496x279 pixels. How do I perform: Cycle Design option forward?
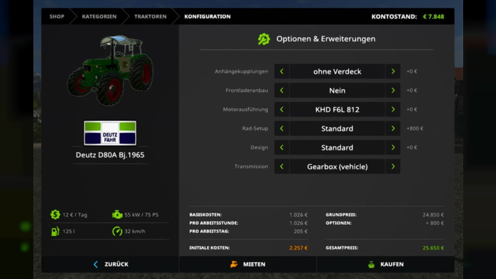tap(393, 147)
